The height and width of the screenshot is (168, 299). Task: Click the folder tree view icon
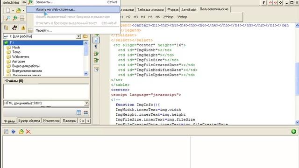click(x=6, y=28)
